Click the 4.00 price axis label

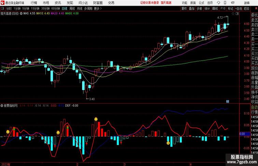[247, 61]
